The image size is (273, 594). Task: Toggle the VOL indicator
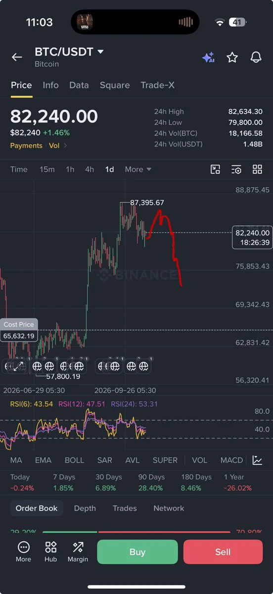point(199,460)
